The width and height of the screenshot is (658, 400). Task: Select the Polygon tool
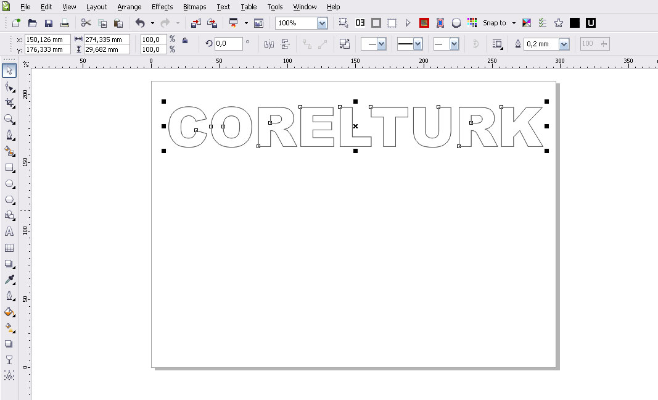(9, 199)
